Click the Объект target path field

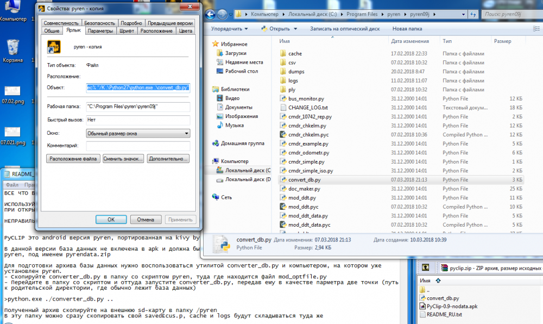click(x=138, y=88)
